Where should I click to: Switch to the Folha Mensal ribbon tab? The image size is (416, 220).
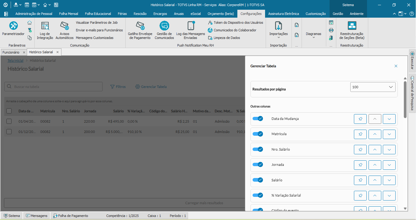(68, 14)
